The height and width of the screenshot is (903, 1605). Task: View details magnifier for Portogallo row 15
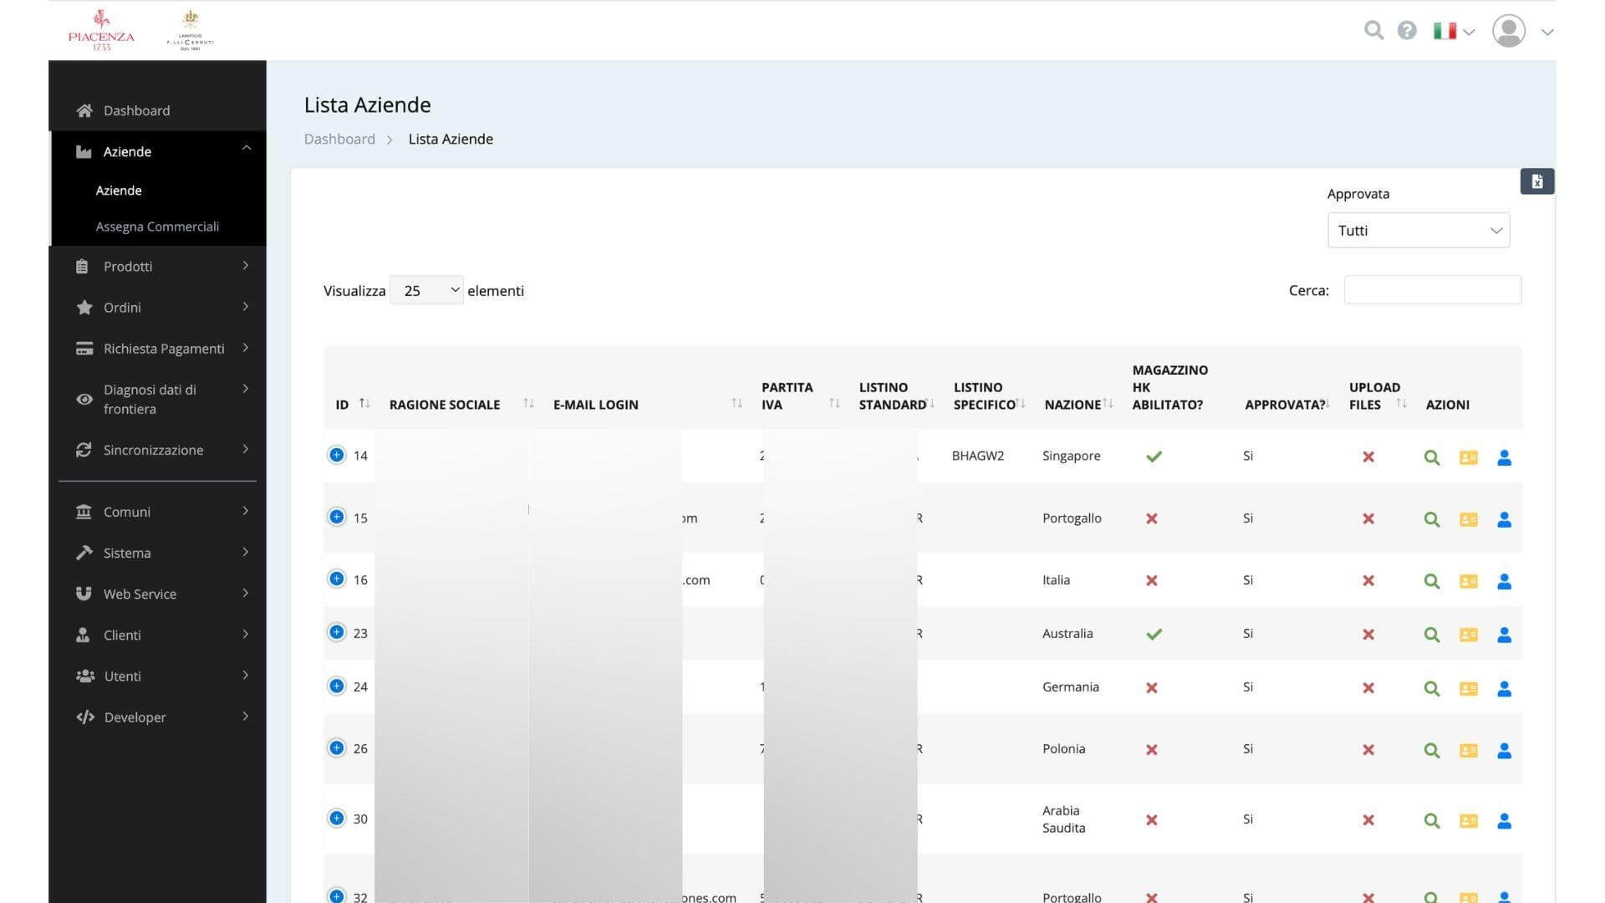pos(1431,519)
